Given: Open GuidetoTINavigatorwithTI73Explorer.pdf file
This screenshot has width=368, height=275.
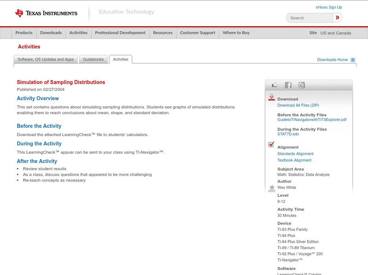Looking at the screenshot, I should pos(312,120).
